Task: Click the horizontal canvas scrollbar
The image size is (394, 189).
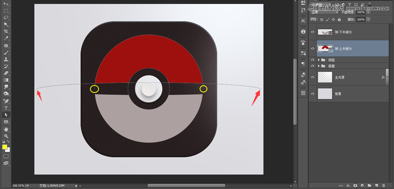Action: click(186, 186)
